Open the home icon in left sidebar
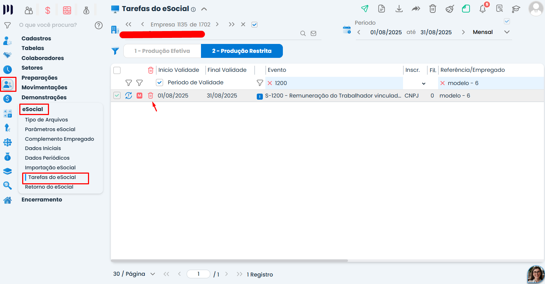The image size is (545, 284). (8, 200)
